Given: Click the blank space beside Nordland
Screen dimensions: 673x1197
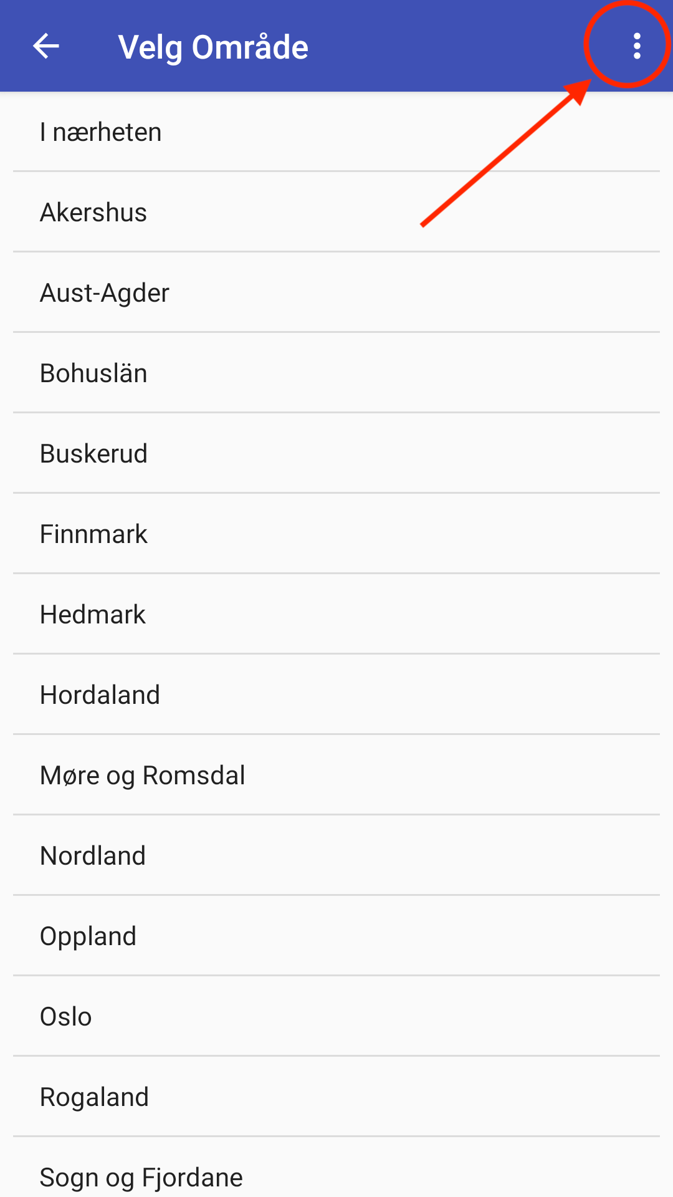Looking at the screenshot, I should coord(405,855).
